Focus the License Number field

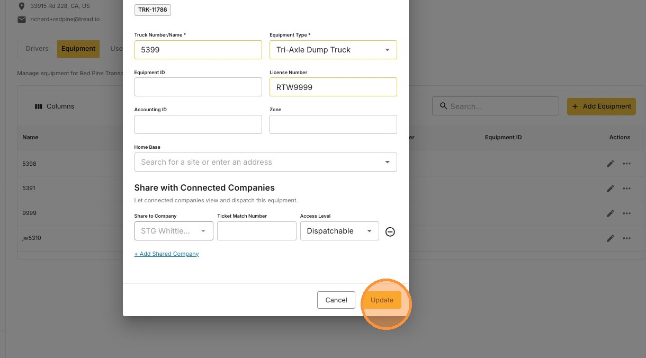tap(333, 87)
